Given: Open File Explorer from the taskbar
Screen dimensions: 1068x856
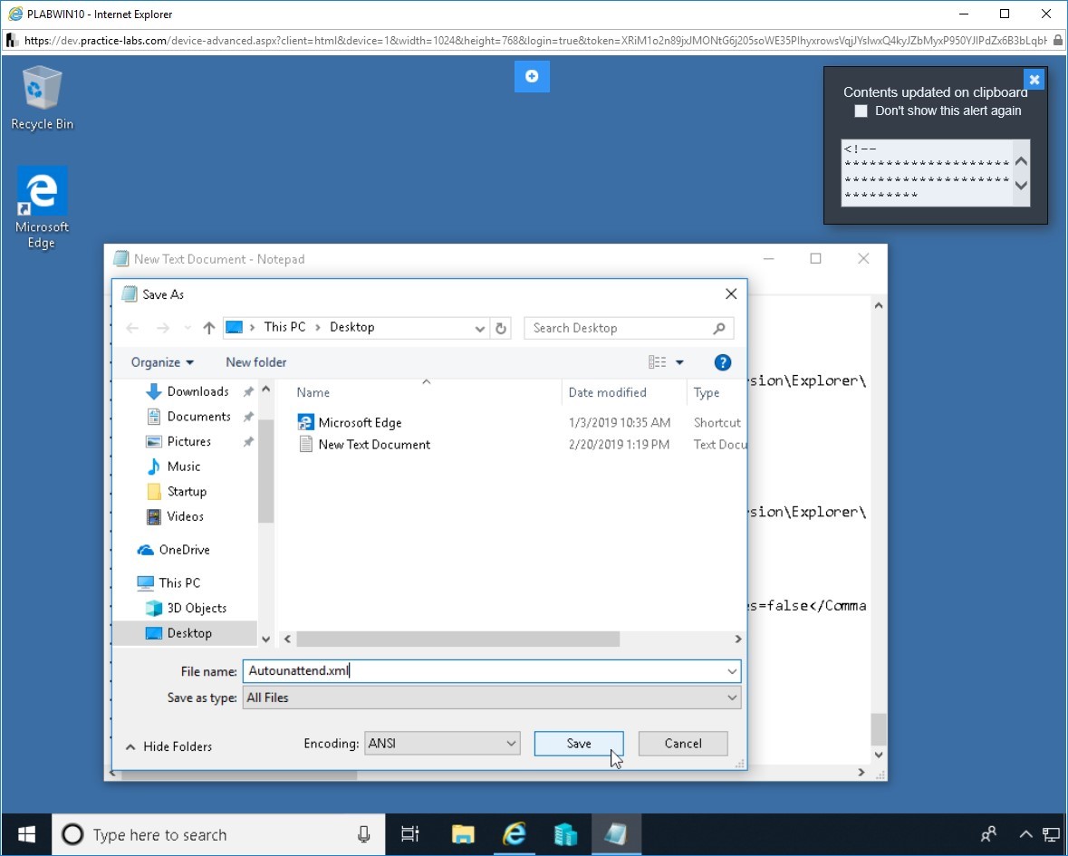Looking at the screenshot, I should (x=463, y=834).
